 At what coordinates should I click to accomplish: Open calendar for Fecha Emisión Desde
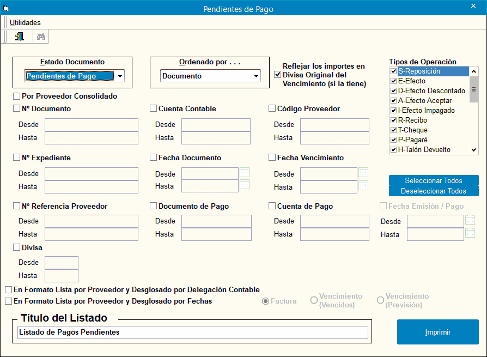[x=470, y=220]
